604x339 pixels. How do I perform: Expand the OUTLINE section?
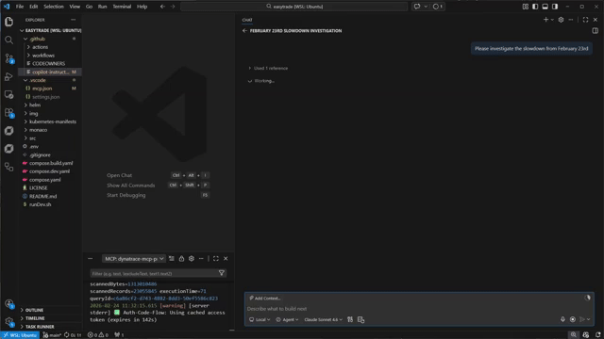[34, 310]
